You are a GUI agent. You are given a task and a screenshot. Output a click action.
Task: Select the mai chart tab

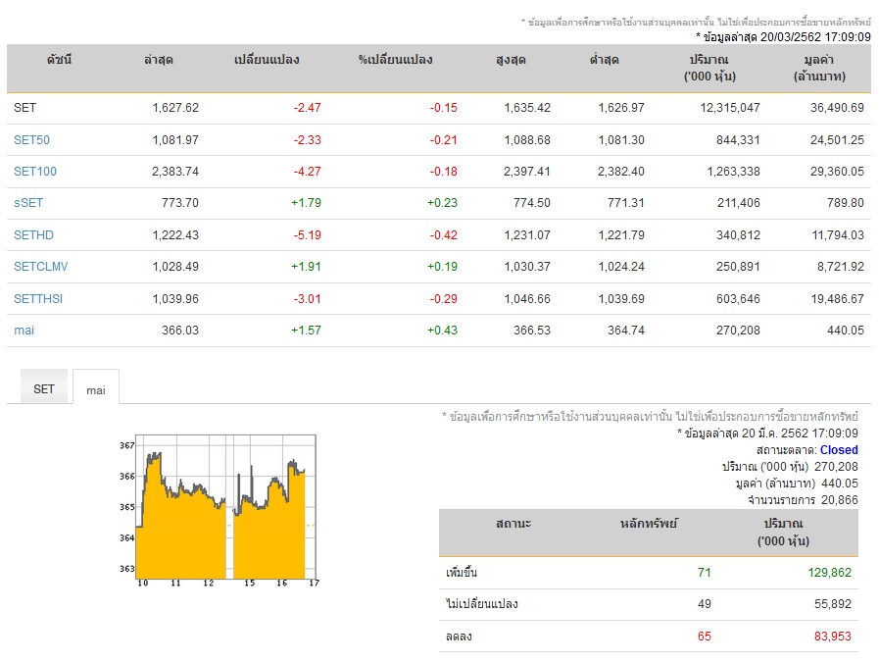pos(96,387)
